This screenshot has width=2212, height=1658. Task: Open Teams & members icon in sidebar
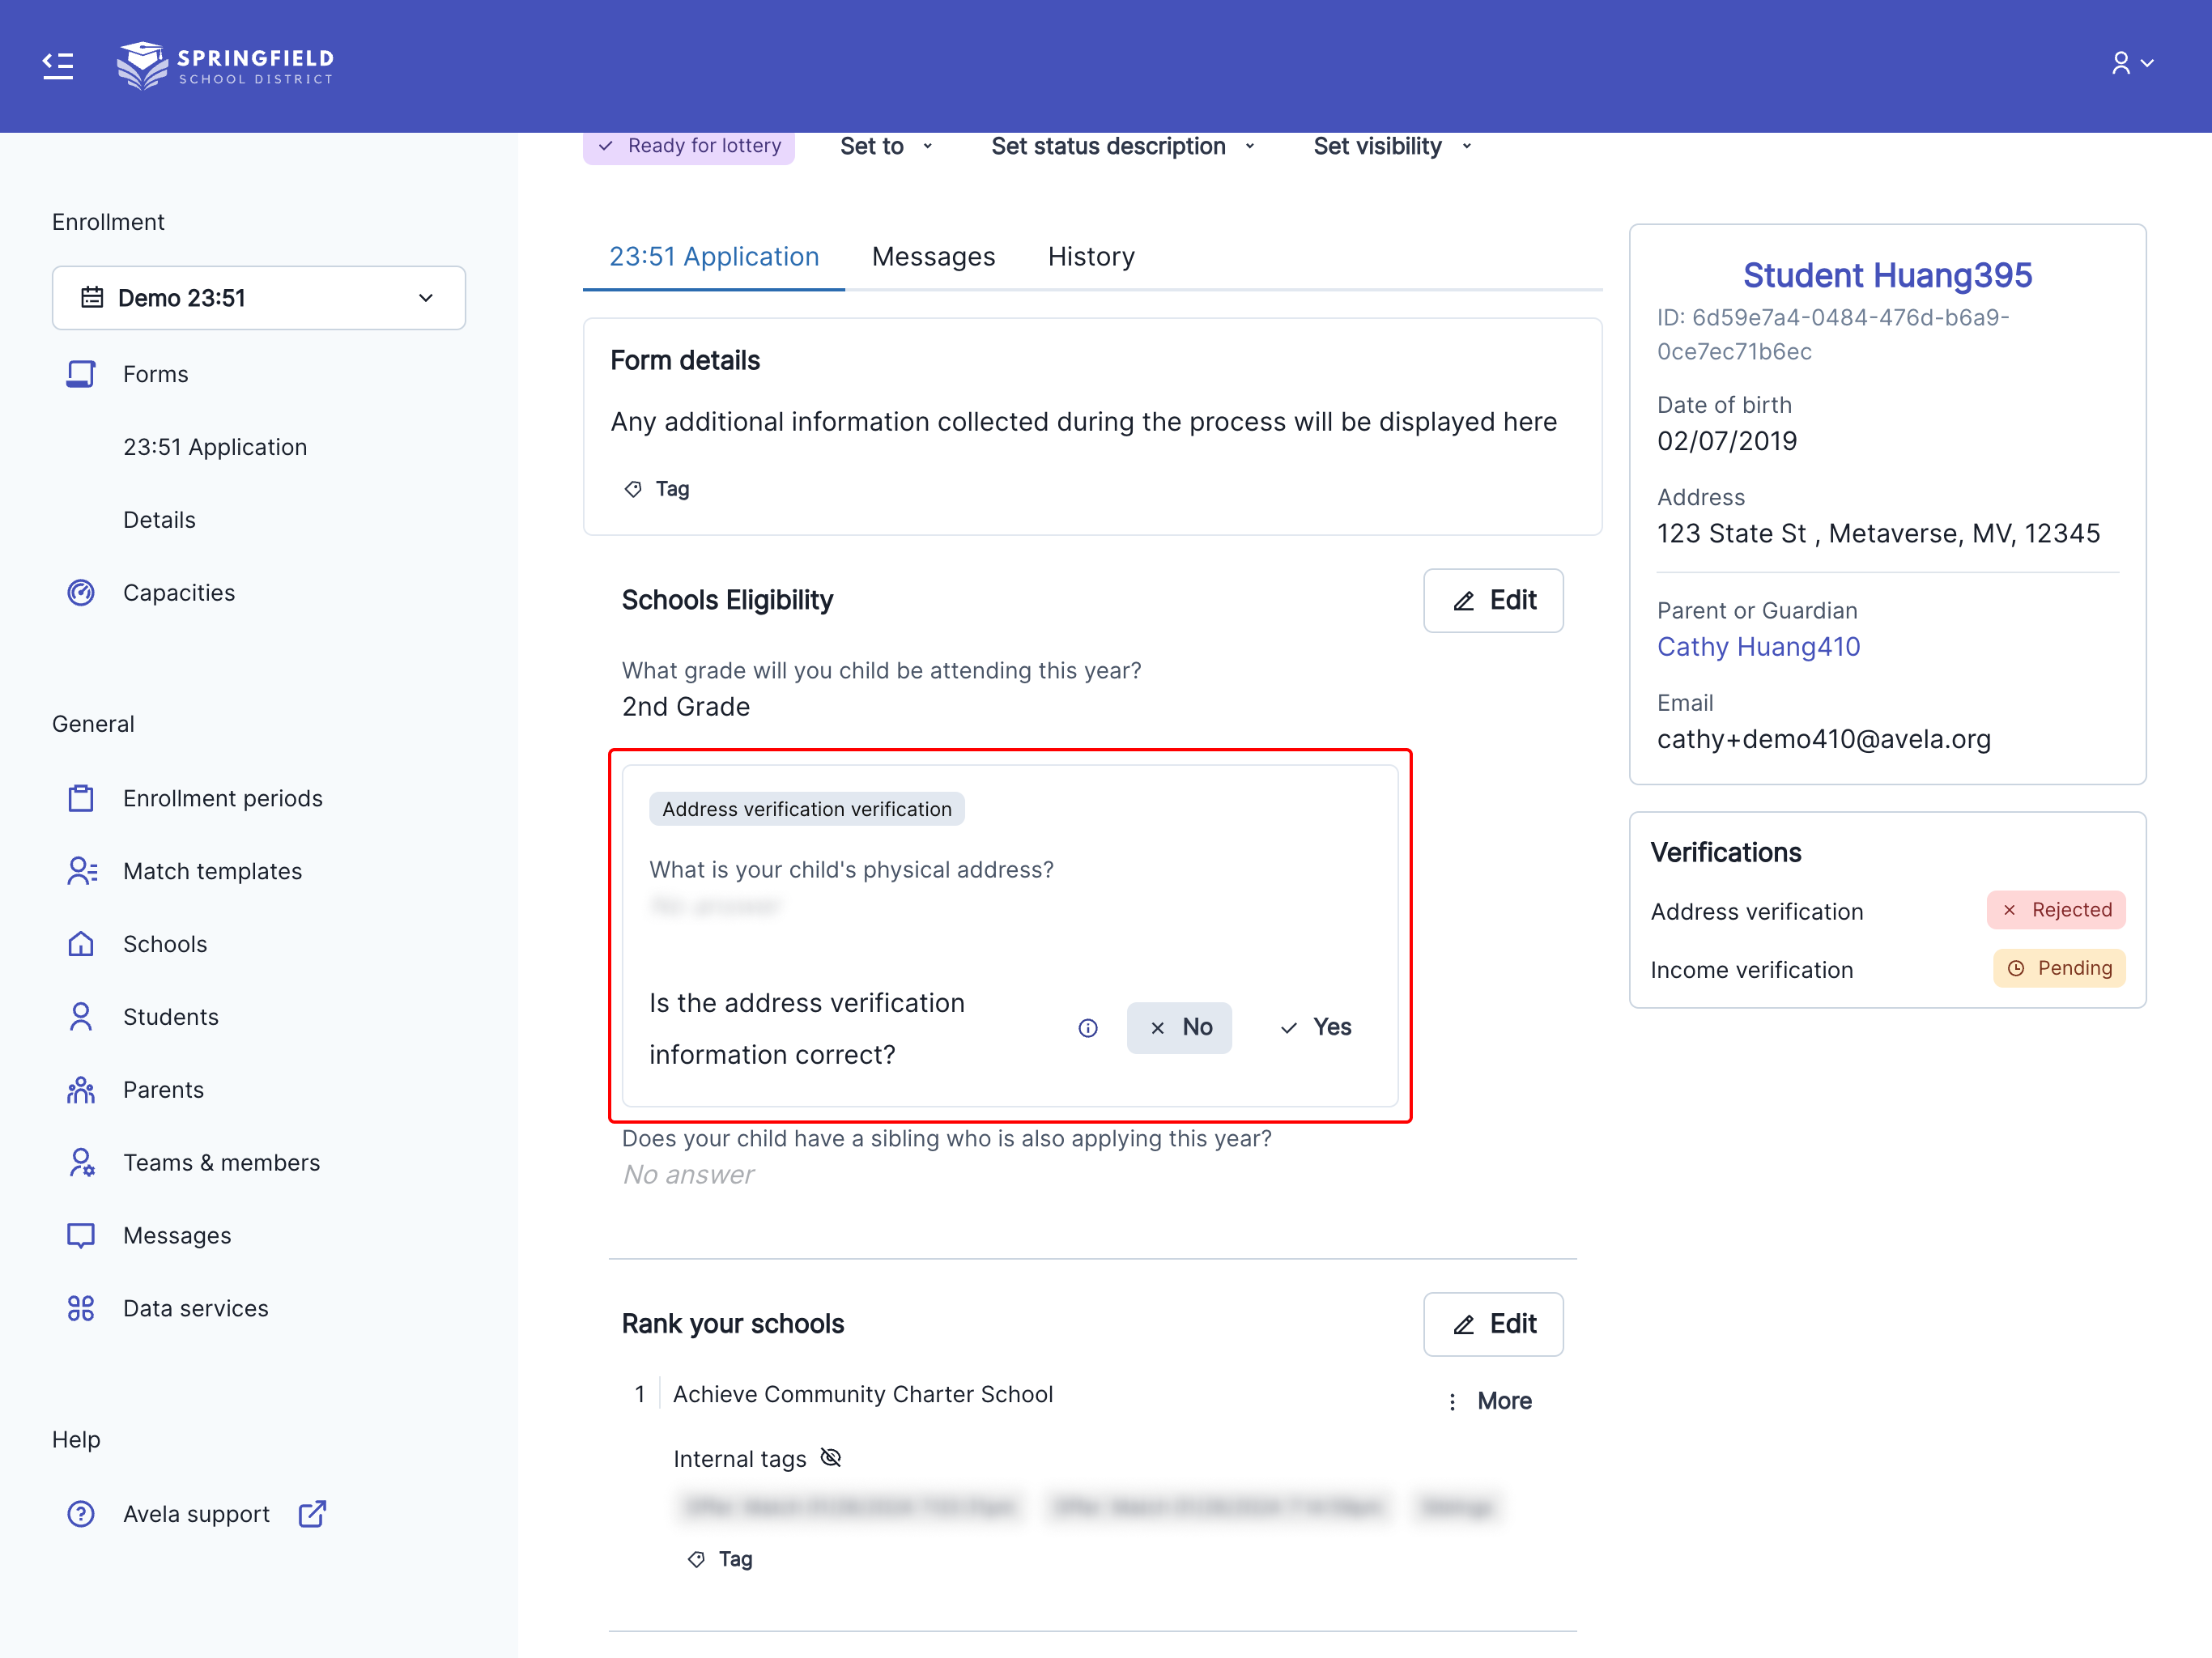81,1162
